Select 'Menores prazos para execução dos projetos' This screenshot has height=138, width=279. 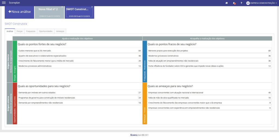point(210,51)
